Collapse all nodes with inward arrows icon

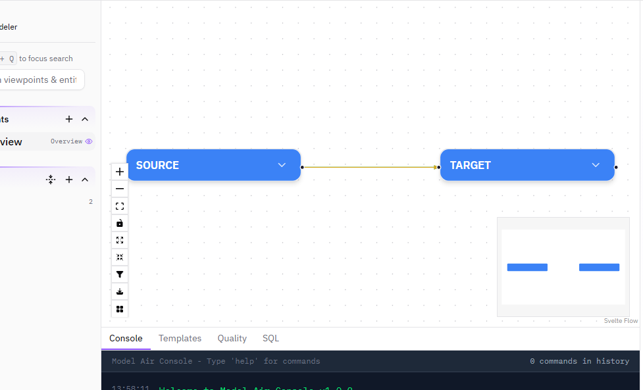tap(120, 257)
